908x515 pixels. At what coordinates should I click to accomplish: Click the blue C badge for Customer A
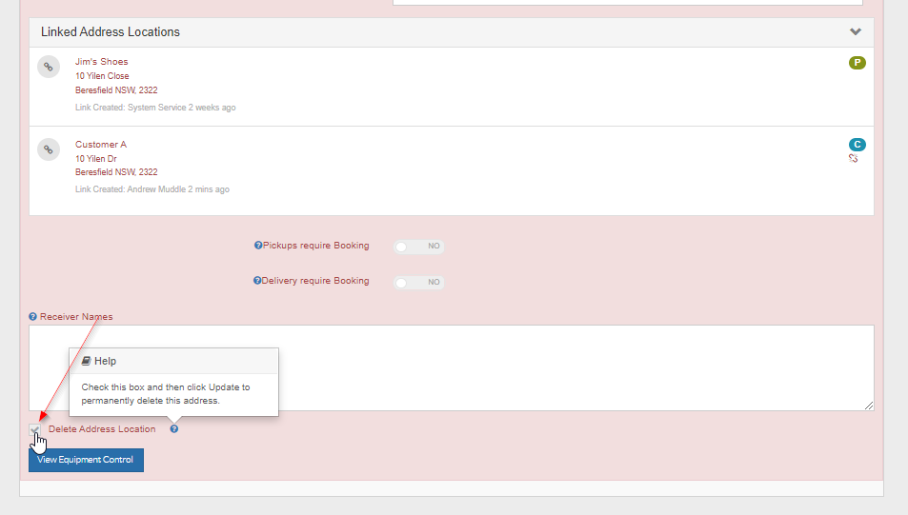click(x=858, y=145)
